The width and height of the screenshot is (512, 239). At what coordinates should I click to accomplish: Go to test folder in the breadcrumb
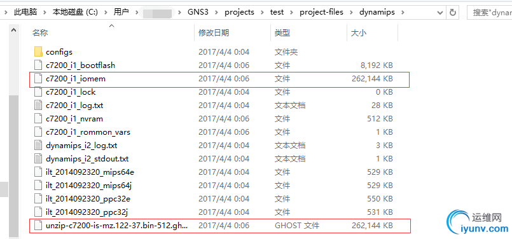(277, 13)
